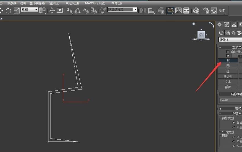Image resolution: width=242 pixels, height=152 pixels.
Task: Open the 创建选择集 dropdown
Action: (122, 10)
